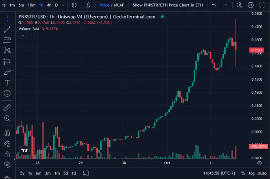Open the horizontal lines Fibonacci tool
The height and width of the screenshot is (179, 270).
coord(7,40)
